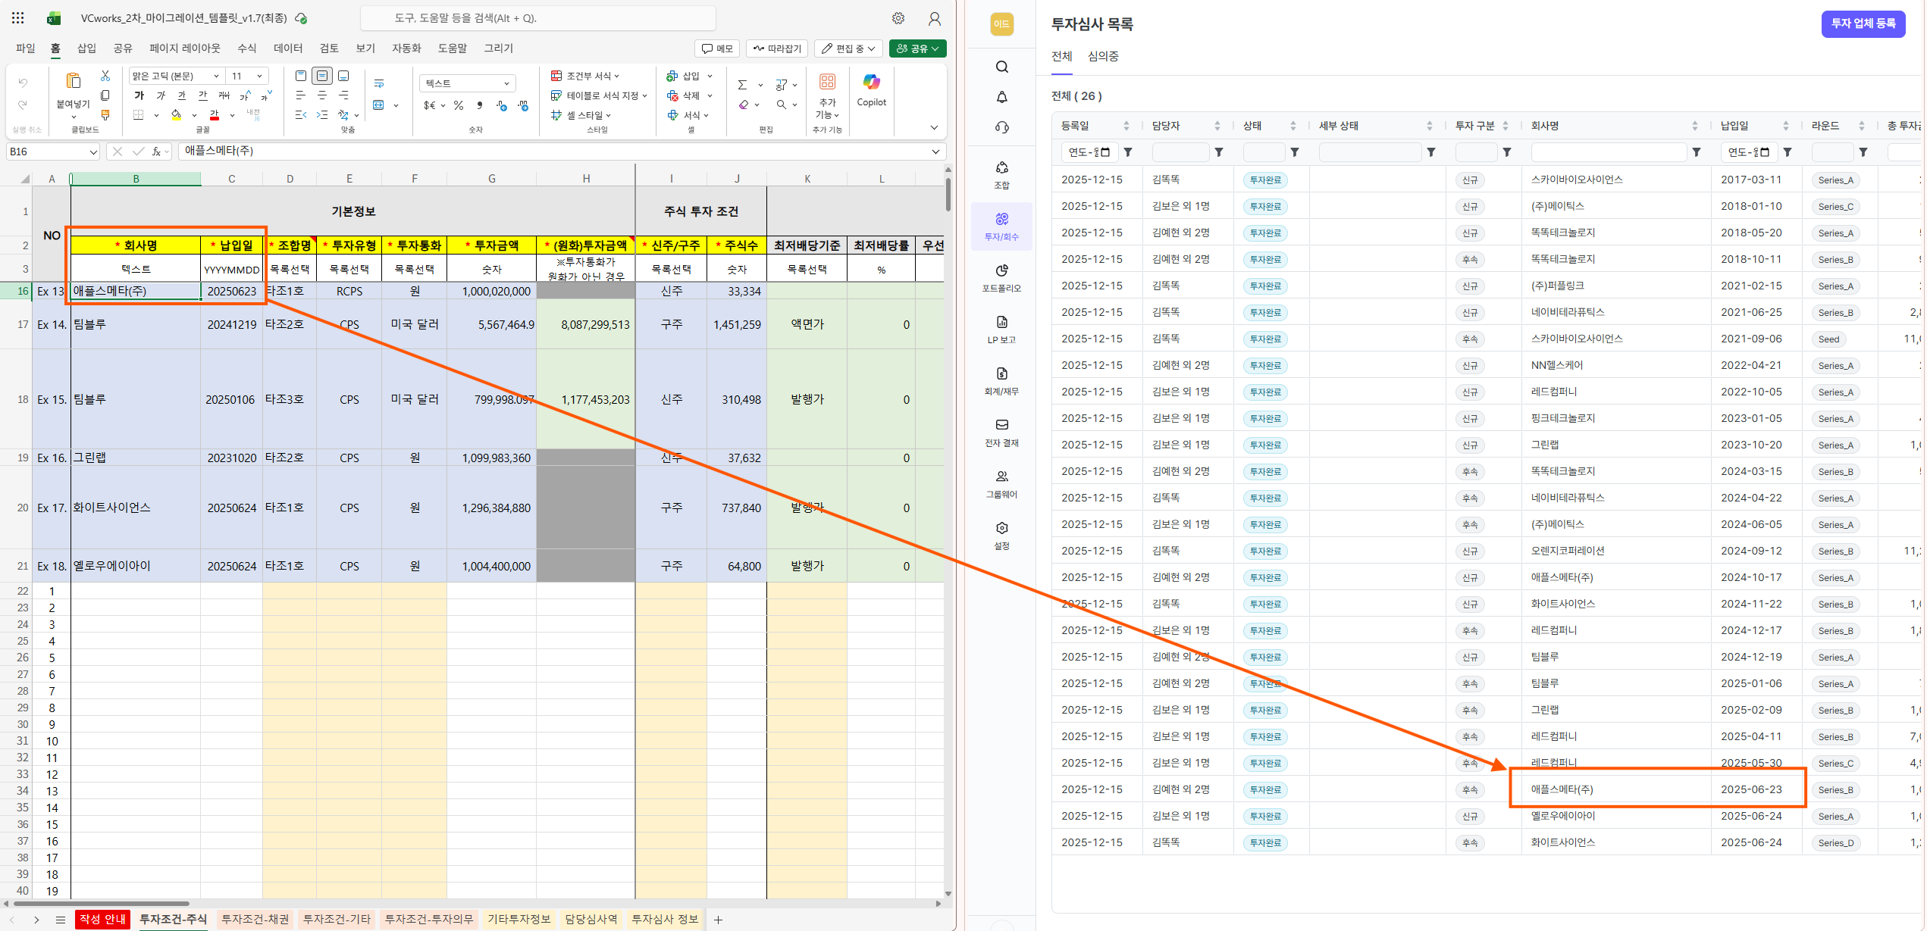
Task: Toggle bold formatting (가)
Action: coord(139,95)
